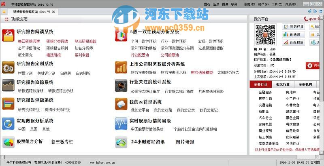Open 行业配置池 link
The height and width of the screenshot is (166, 324).
[140, 55]
